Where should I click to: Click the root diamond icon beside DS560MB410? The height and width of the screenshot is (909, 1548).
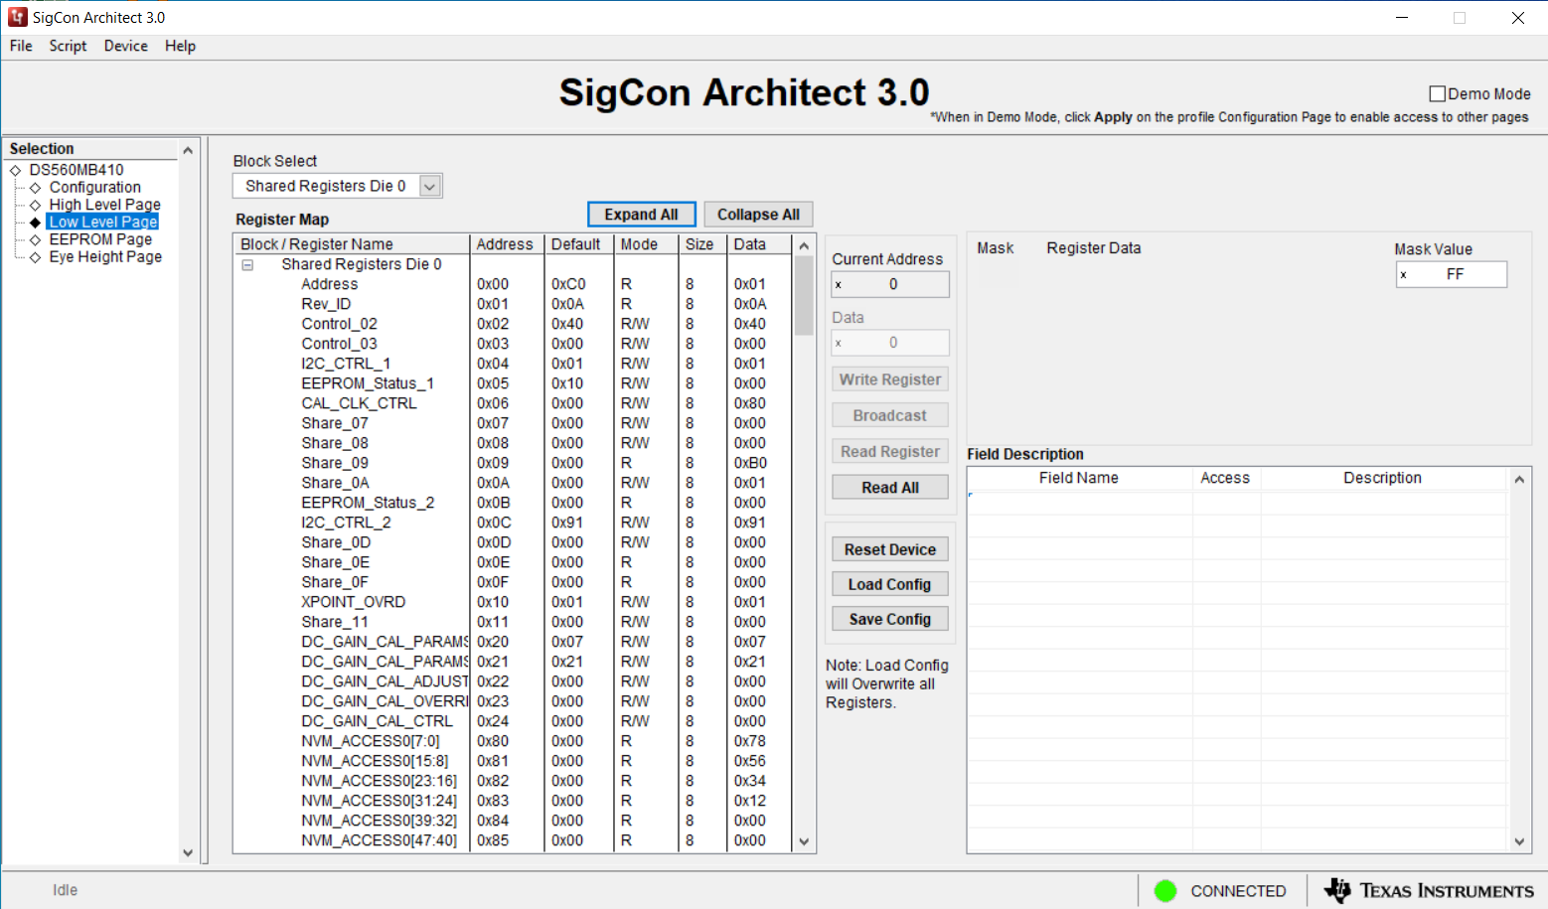tap(16, 171)
